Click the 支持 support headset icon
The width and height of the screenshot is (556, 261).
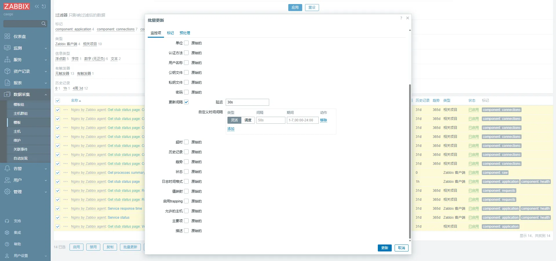tap(7, 221)
